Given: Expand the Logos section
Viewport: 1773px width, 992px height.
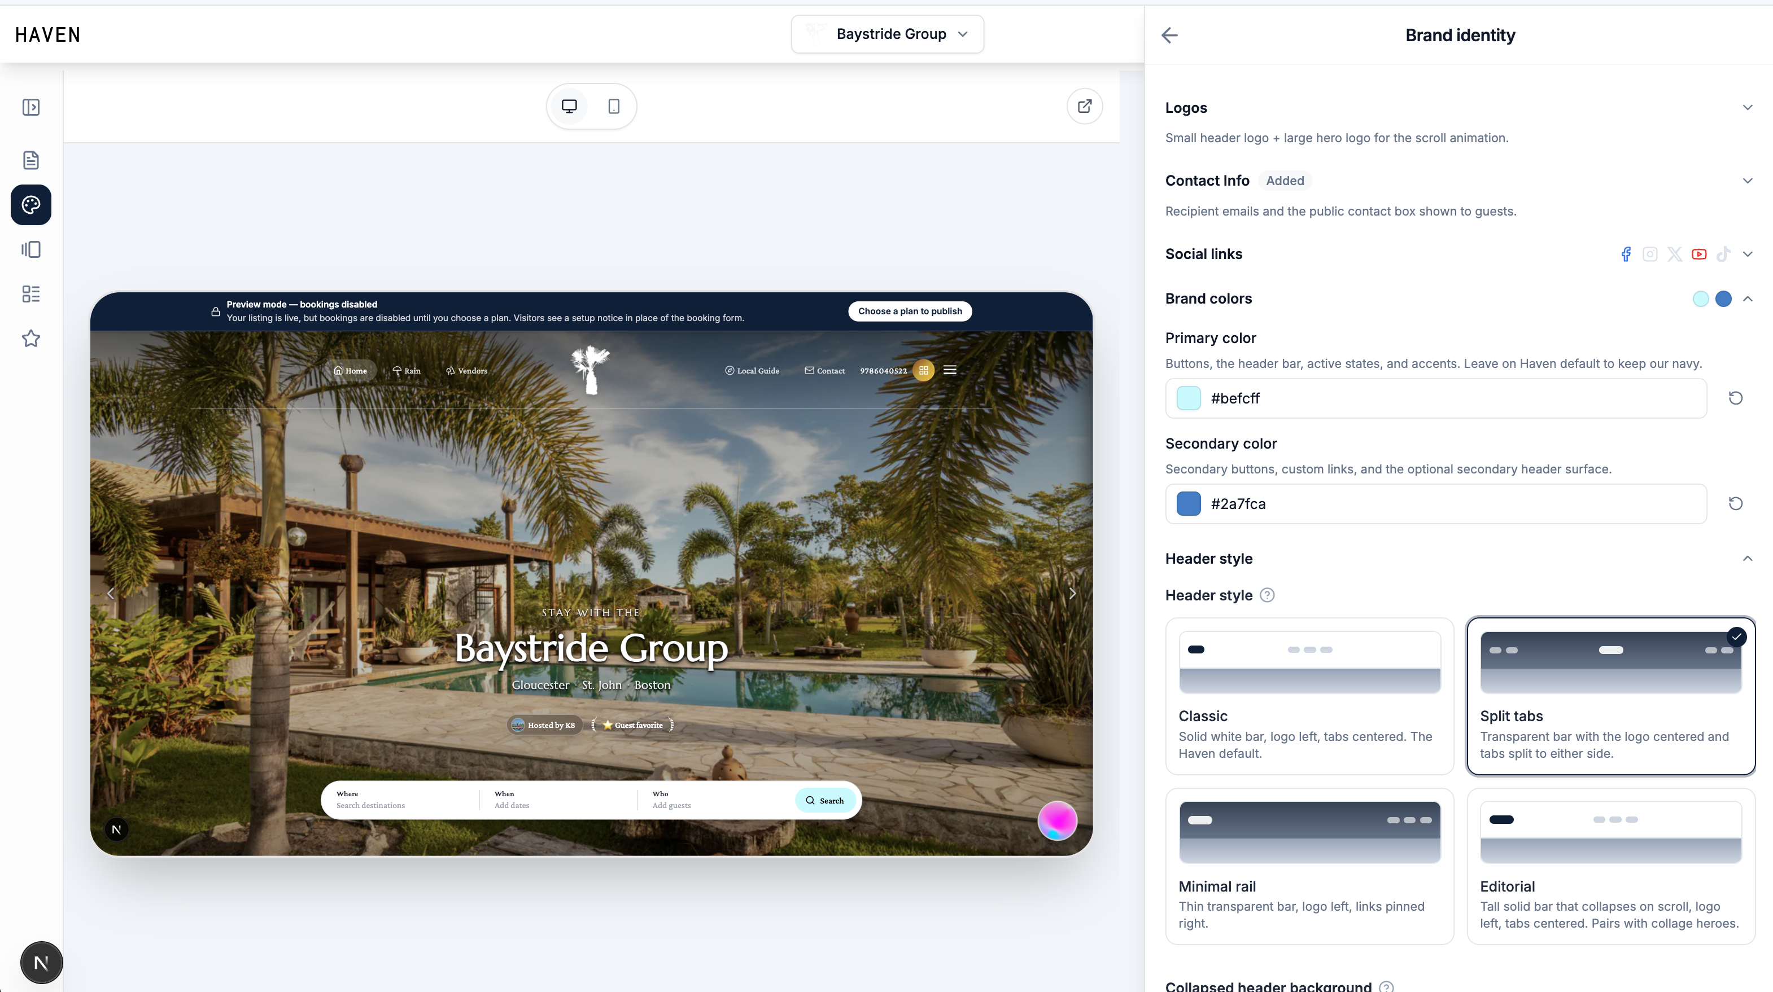Looking at the screenshot, I should tap(1747, 107).
